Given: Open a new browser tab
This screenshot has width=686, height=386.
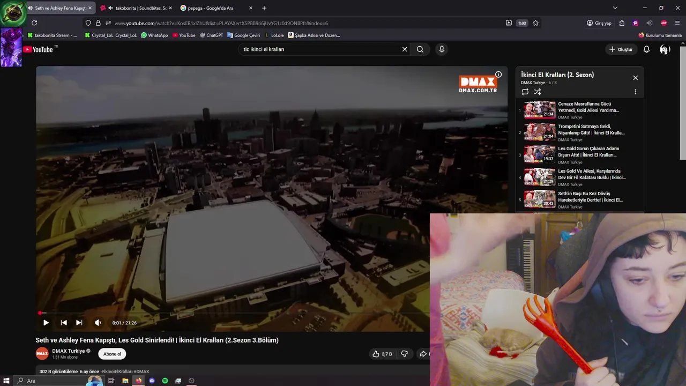Looking at the screenshot, I should click(264, 8).
